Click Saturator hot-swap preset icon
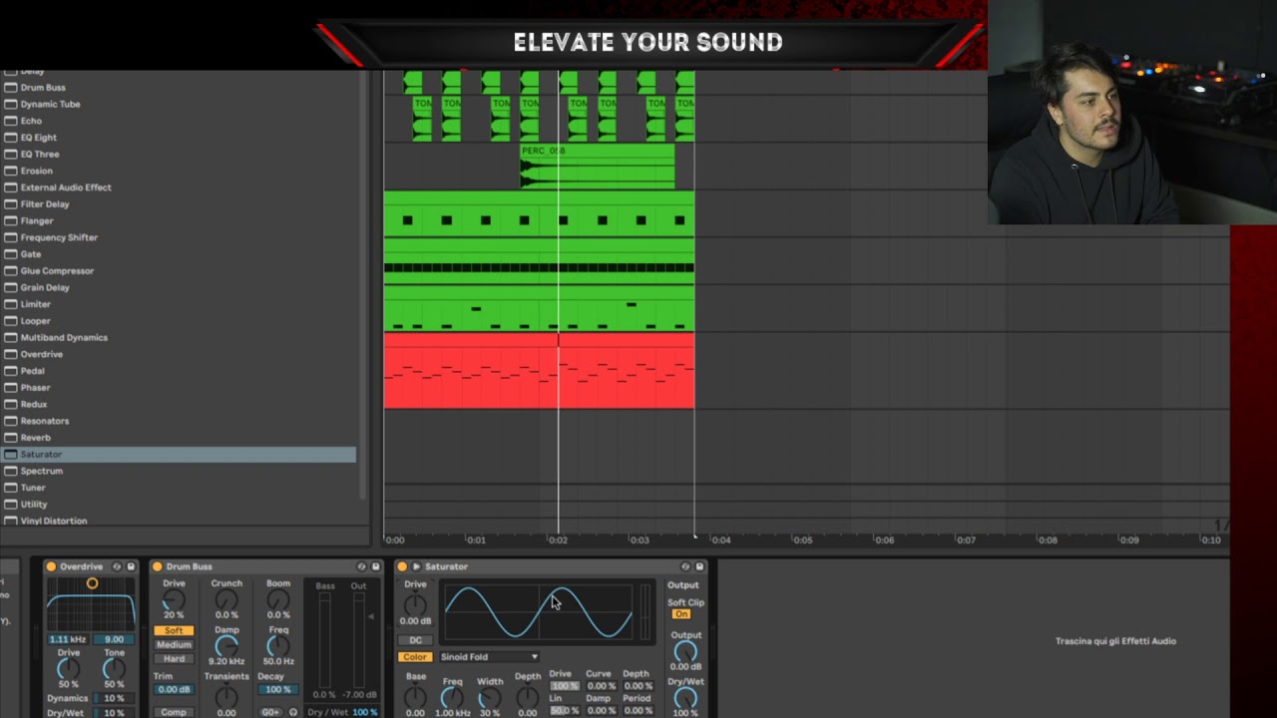The width and height of the screenshot is (1277, 718). (x=685, y=566)
